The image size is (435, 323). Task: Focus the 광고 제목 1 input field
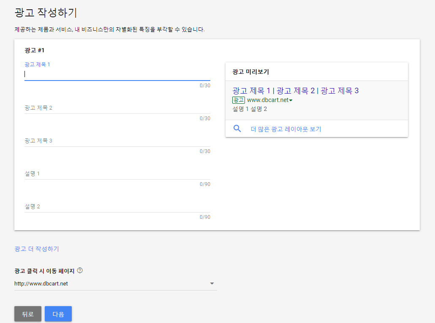click(x=117, y=74)
